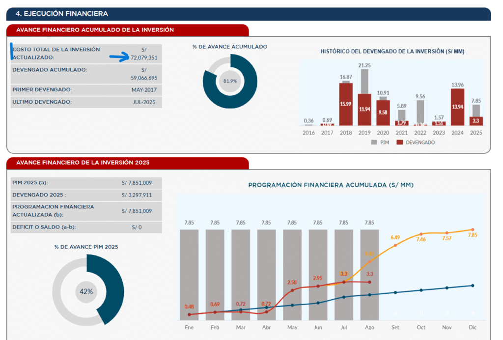Screen dimensions: 503x340
Task: Click the 2018 red bar labeled 15.99
Action: click(x=346, y=104)
